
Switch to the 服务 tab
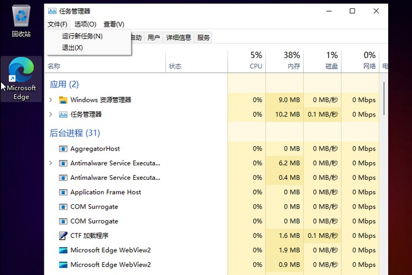click(204, 38)
